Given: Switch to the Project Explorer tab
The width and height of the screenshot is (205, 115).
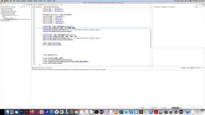Looking at the screenshot, I should [5, 7].
